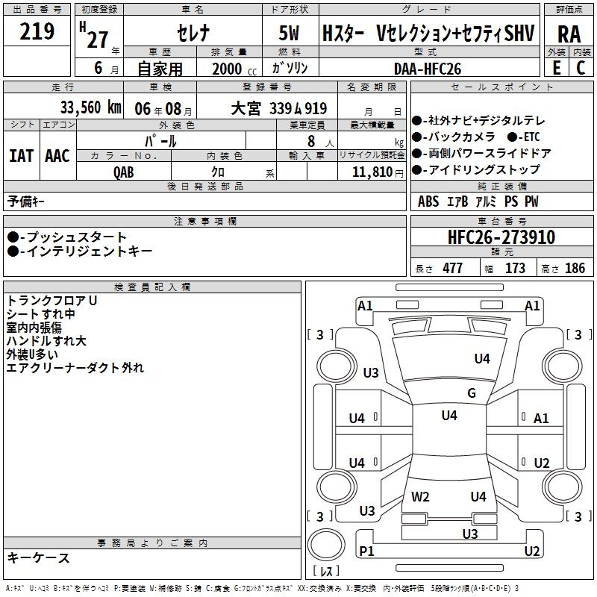This screenshot has width=597, height=597.
Task: Select inspector note 外装U多い
Action: (32, 354)
